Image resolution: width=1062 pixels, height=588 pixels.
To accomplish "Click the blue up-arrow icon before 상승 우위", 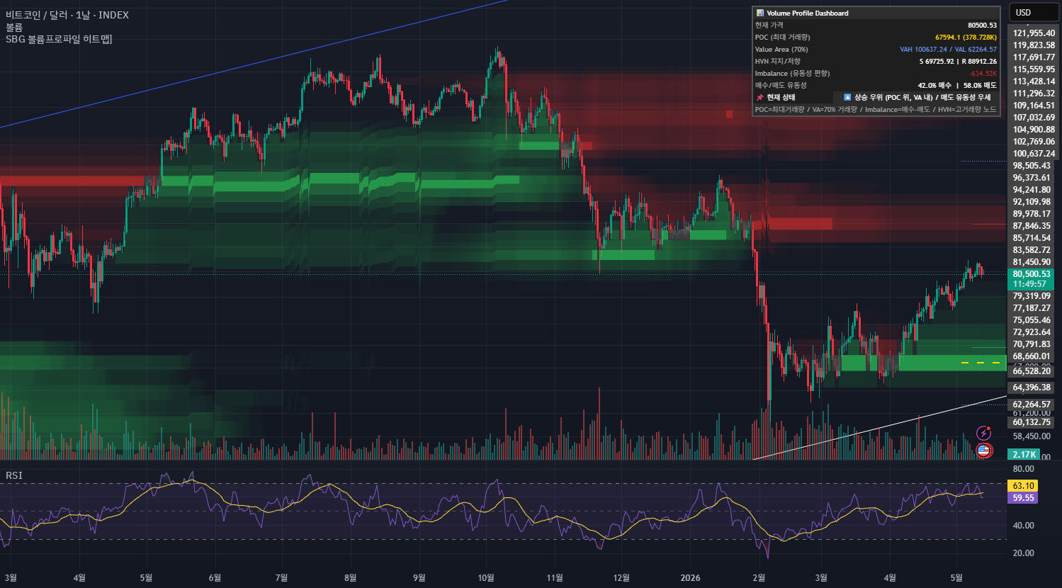I will coord(847,97).
